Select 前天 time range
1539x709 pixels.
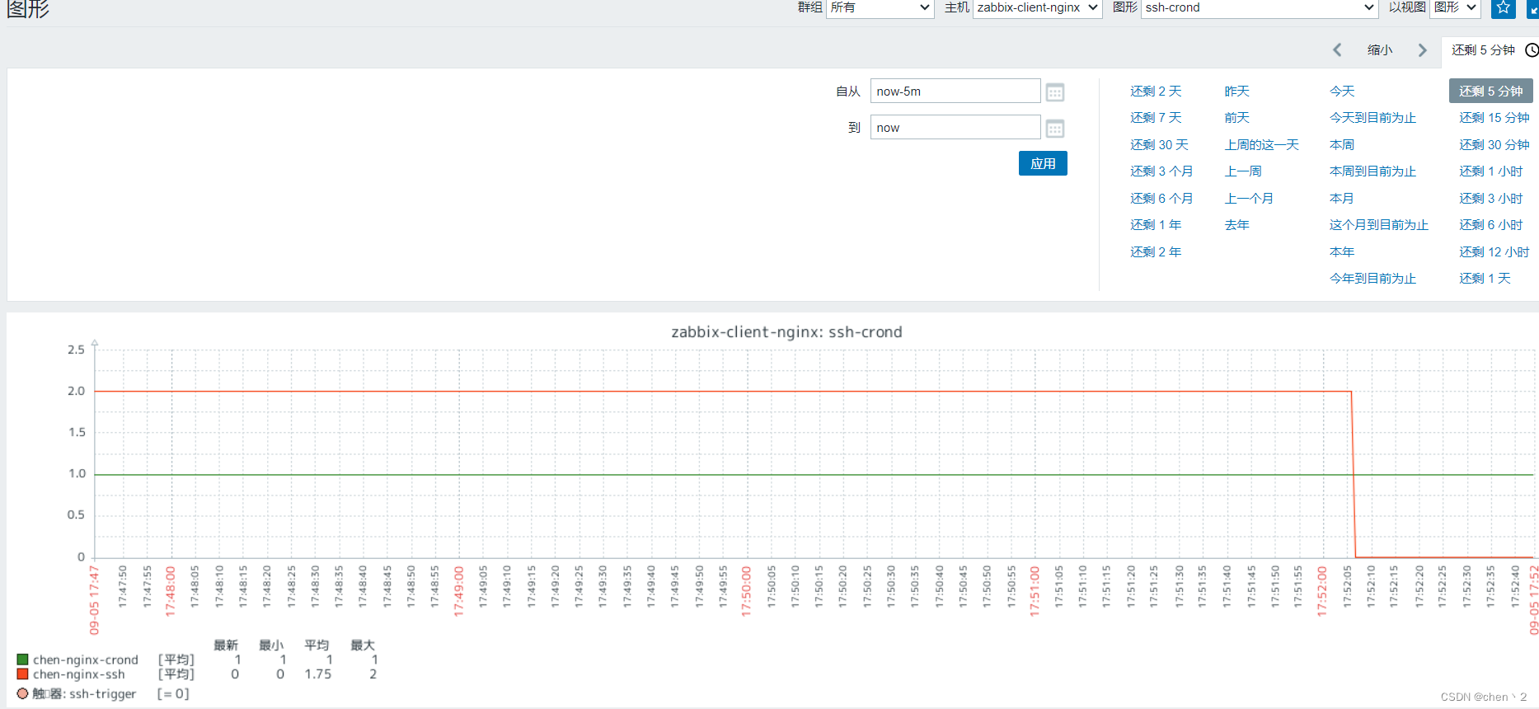pyautogui.click(x=1236, y=118)
